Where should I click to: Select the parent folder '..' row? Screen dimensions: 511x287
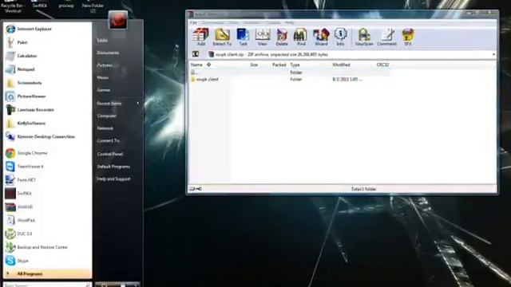click(290, 73)
